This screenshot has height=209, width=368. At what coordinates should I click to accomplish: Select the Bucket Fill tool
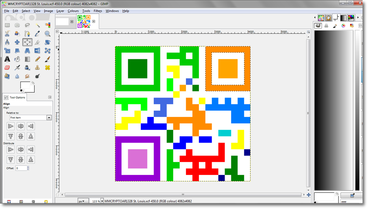pos(17,59)
